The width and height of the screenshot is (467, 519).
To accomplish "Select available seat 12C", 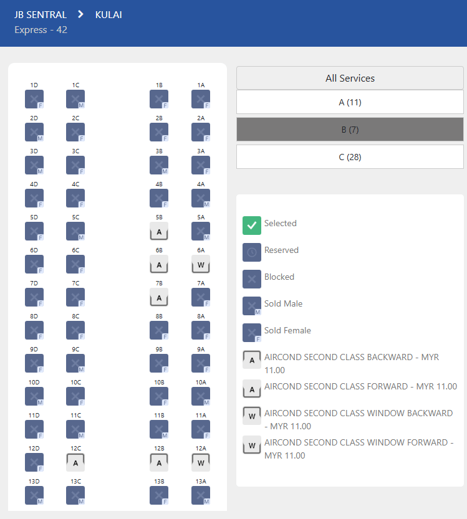I will click(75, 462).
